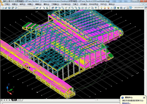Screen dimensions: 147x104
Task: Click the pencil edit icon beside Save
Action: [12, 8]
